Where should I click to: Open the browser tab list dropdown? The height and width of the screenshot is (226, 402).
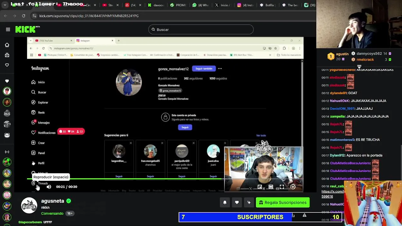point(5,5)
